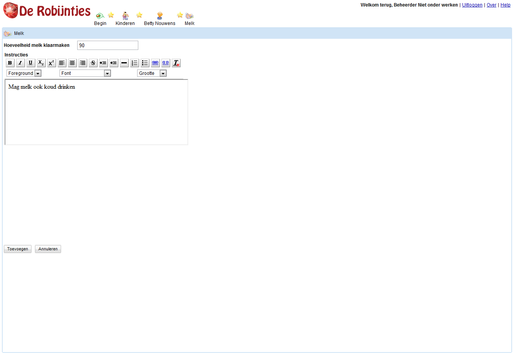Apply superscript formatting

[51, 63]
